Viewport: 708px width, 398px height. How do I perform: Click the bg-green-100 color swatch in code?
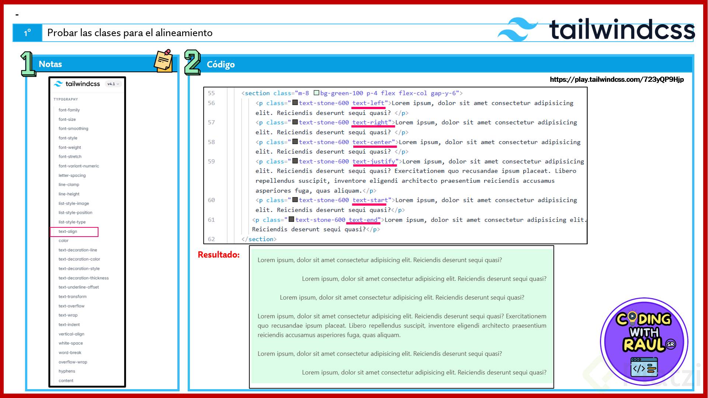point(316,93)
